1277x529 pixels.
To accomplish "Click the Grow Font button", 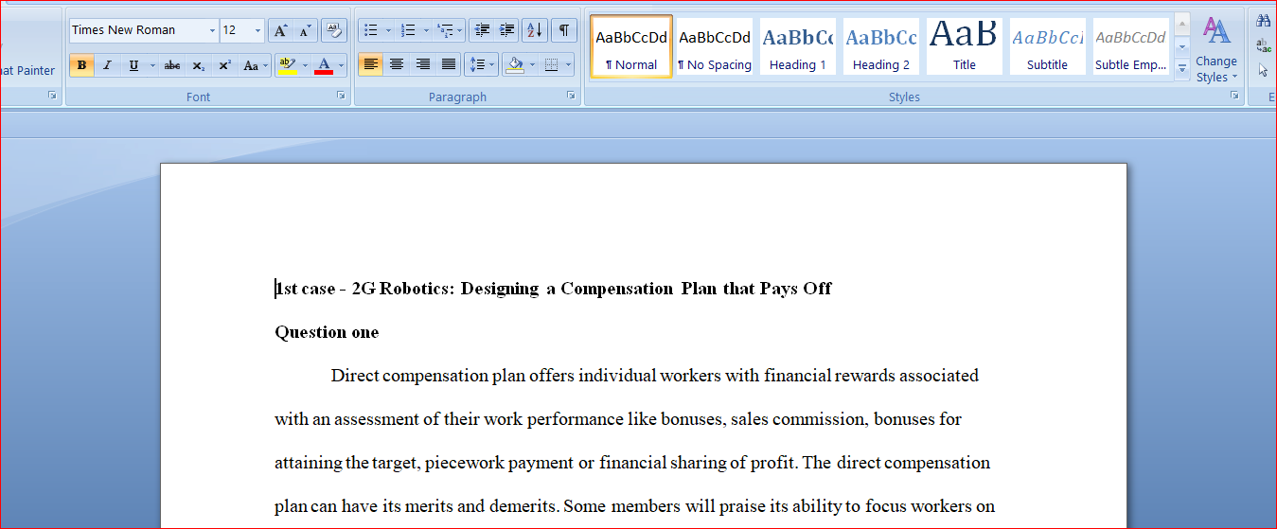I will pos(280,30).
